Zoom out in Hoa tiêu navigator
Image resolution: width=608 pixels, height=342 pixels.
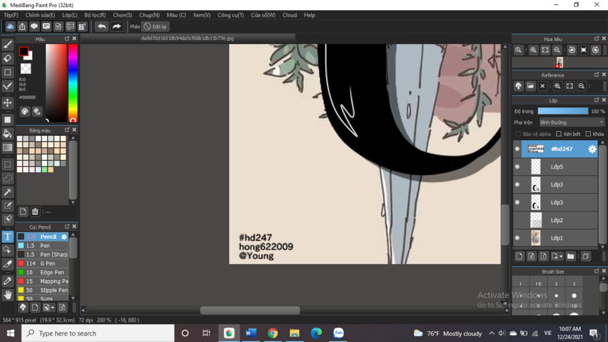click(557, 50)
